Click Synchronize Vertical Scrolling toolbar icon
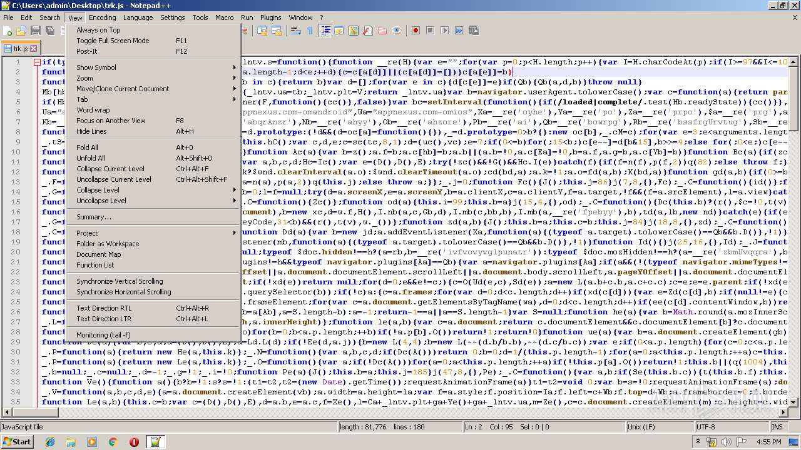The height and width of the screenshot is (450, 801). coord(262,31)
